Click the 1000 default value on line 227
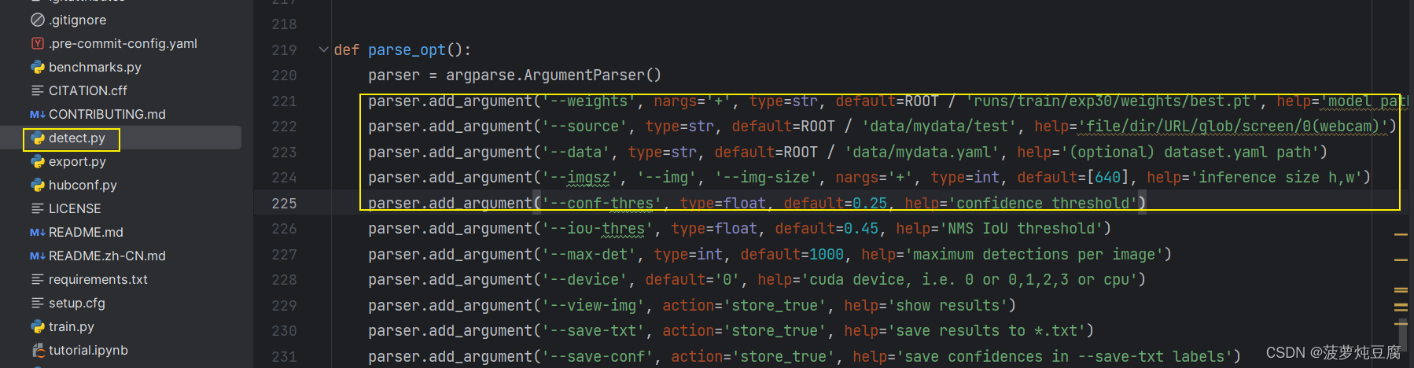This screenshot has height=368, width=1414. click(x=827, y=255)
